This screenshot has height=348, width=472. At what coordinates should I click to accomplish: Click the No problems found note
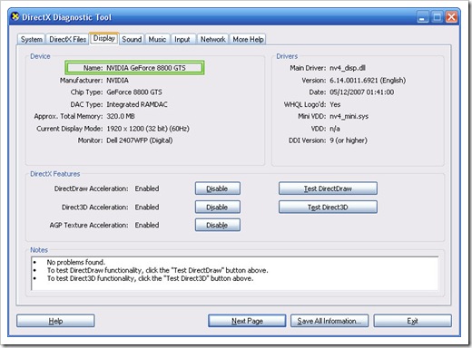76,262
